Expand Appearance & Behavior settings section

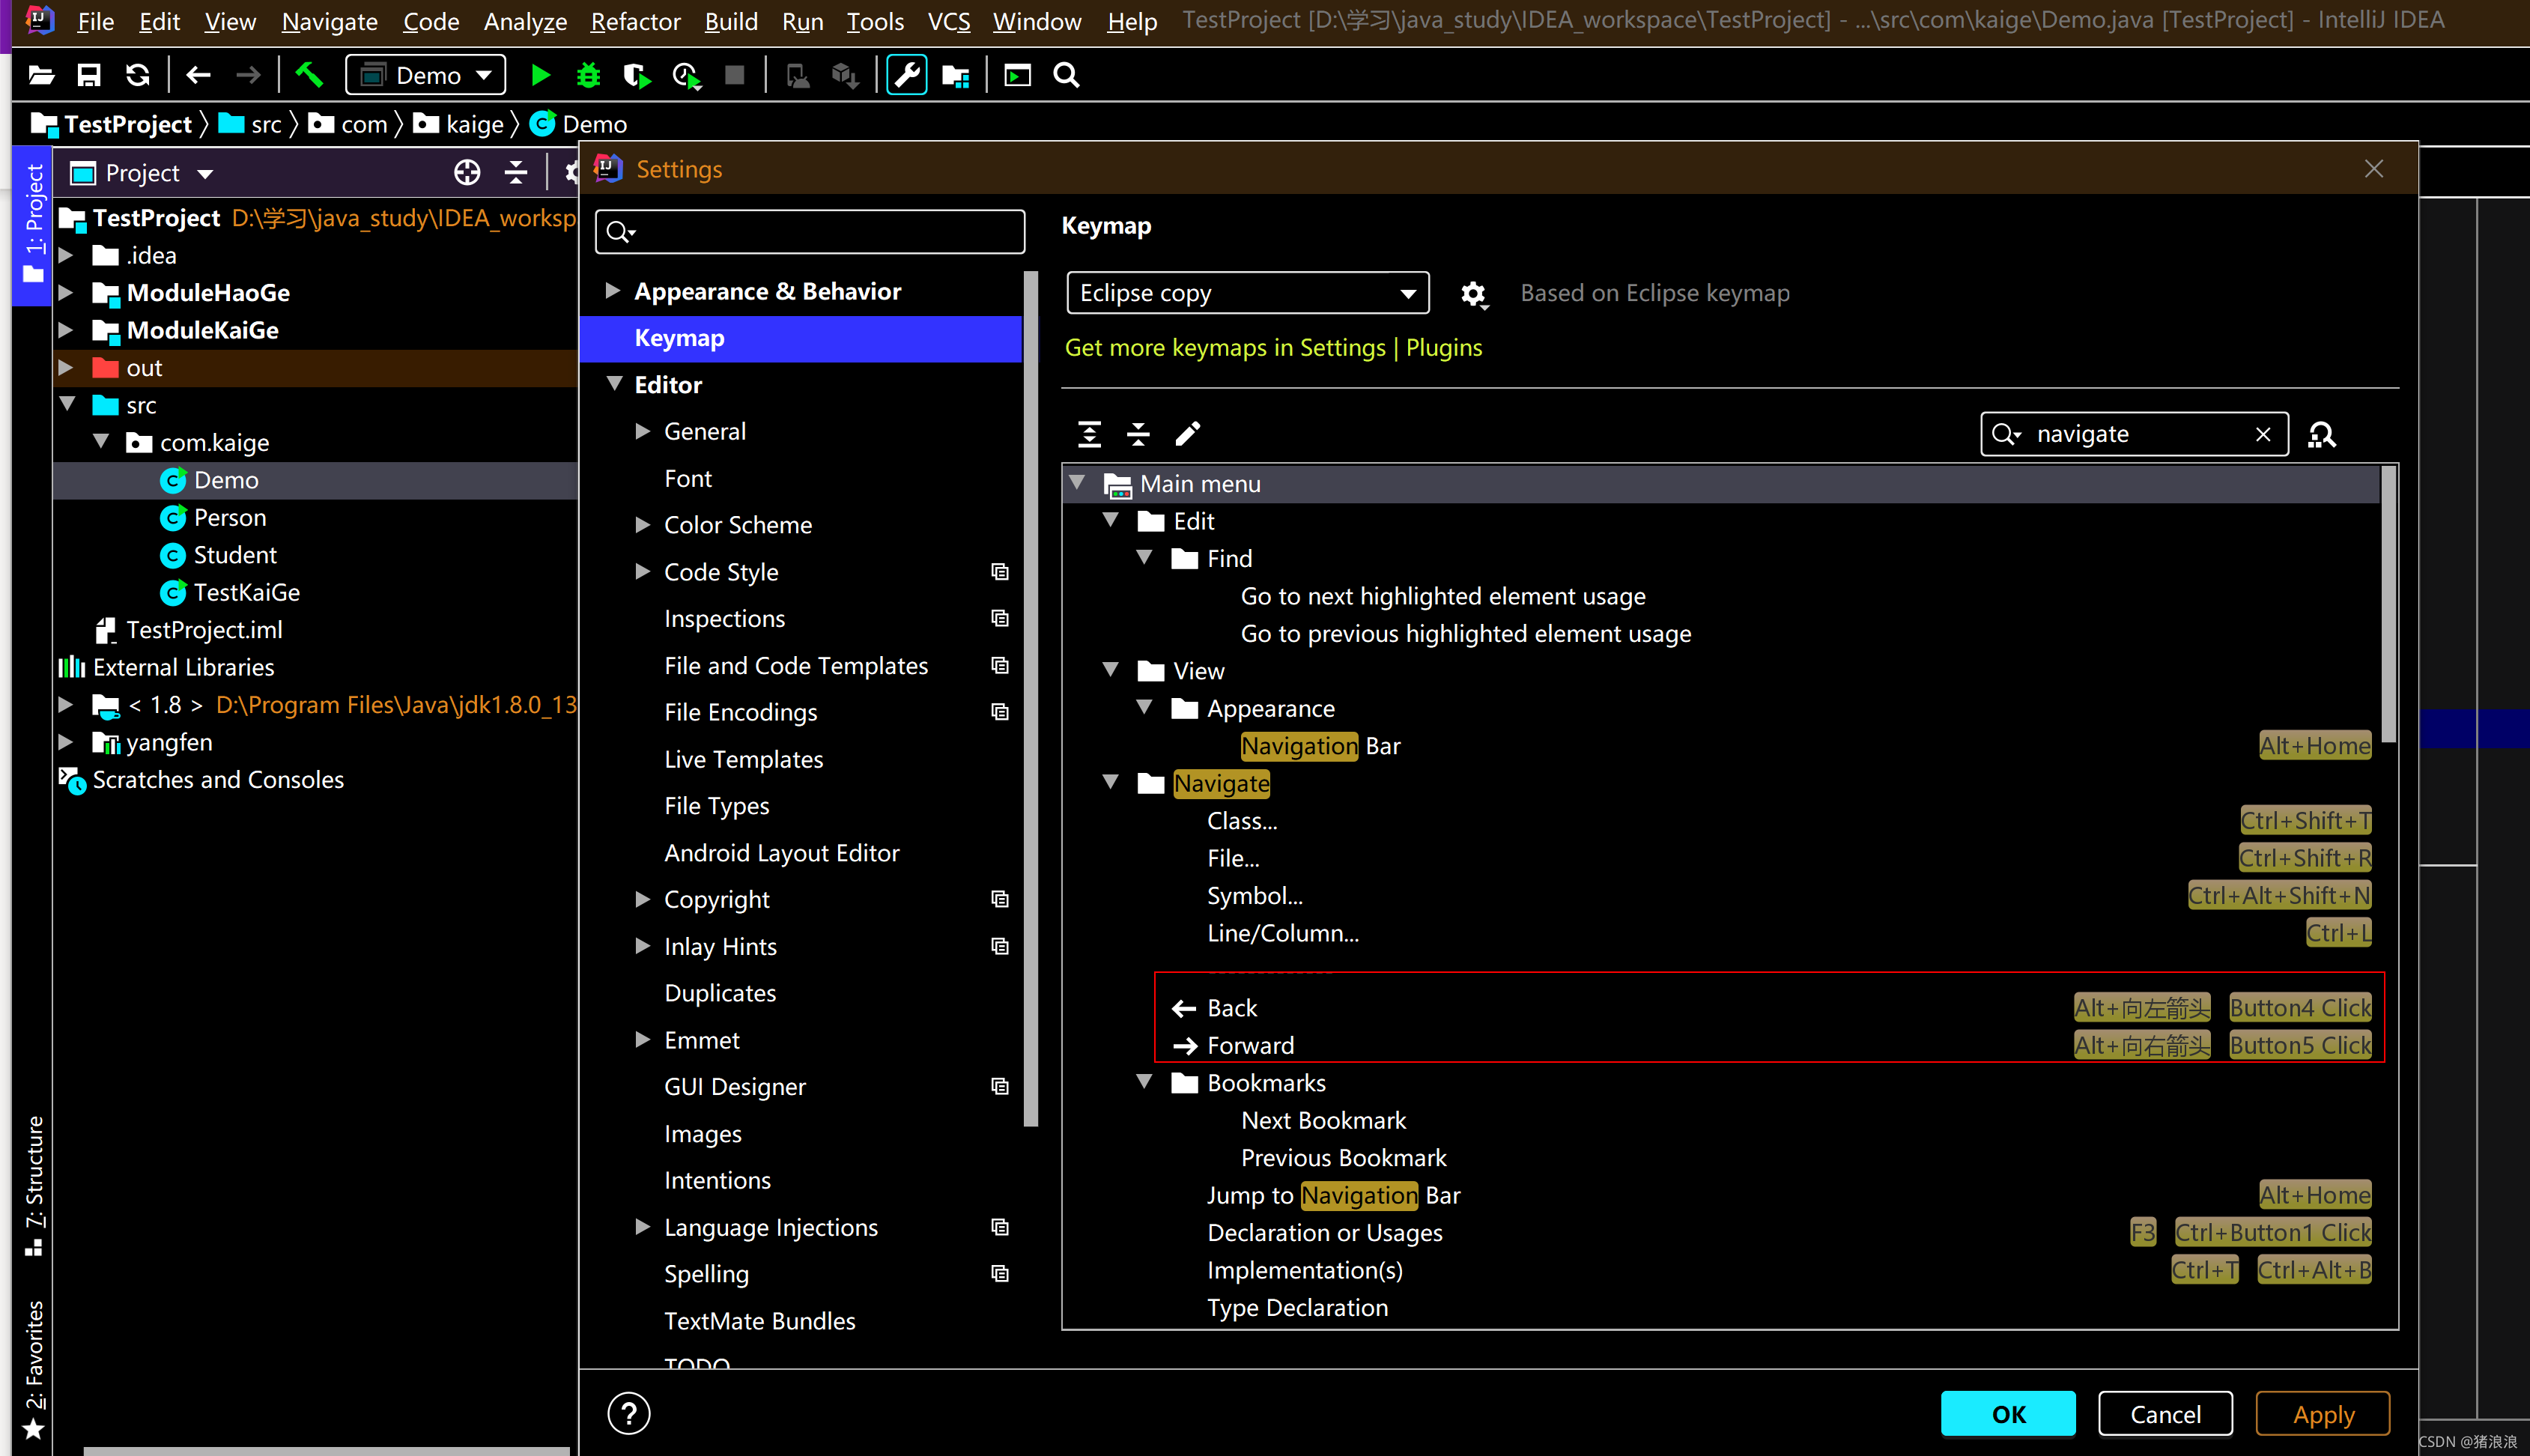[612, 291]
